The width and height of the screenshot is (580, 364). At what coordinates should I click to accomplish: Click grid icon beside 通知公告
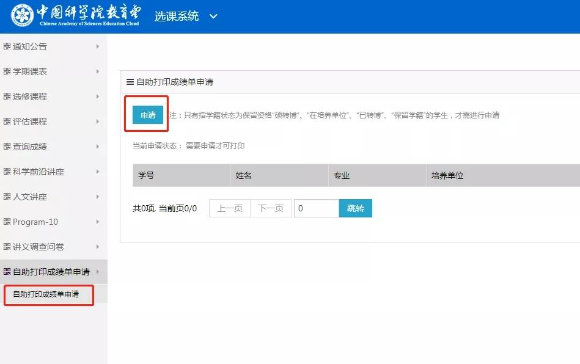[7, 46]
